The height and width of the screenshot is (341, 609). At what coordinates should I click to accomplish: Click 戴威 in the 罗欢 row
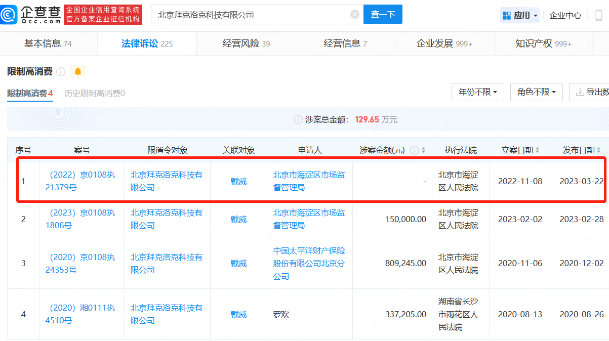pyautogui.click(x=238, y=314)
